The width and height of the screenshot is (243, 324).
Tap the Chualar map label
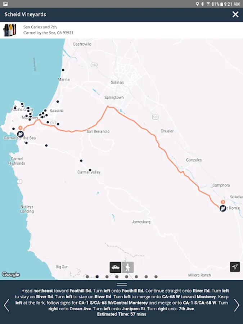(x=167, y=131)
